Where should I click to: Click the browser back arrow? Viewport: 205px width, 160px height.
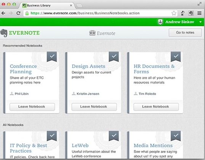(x=3, y=13)
